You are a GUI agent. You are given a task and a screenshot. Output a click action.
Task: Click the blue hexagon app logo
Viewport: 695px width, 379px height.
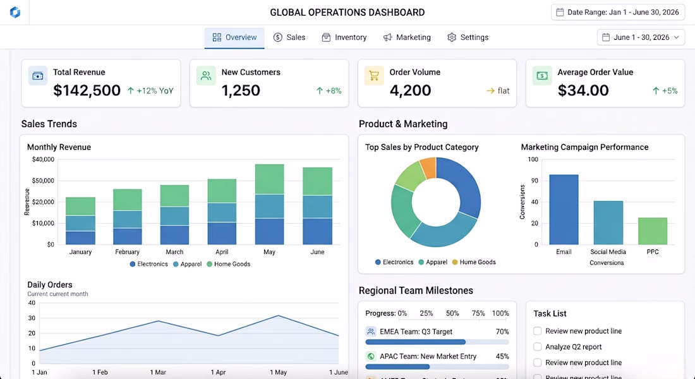point(15,13)
